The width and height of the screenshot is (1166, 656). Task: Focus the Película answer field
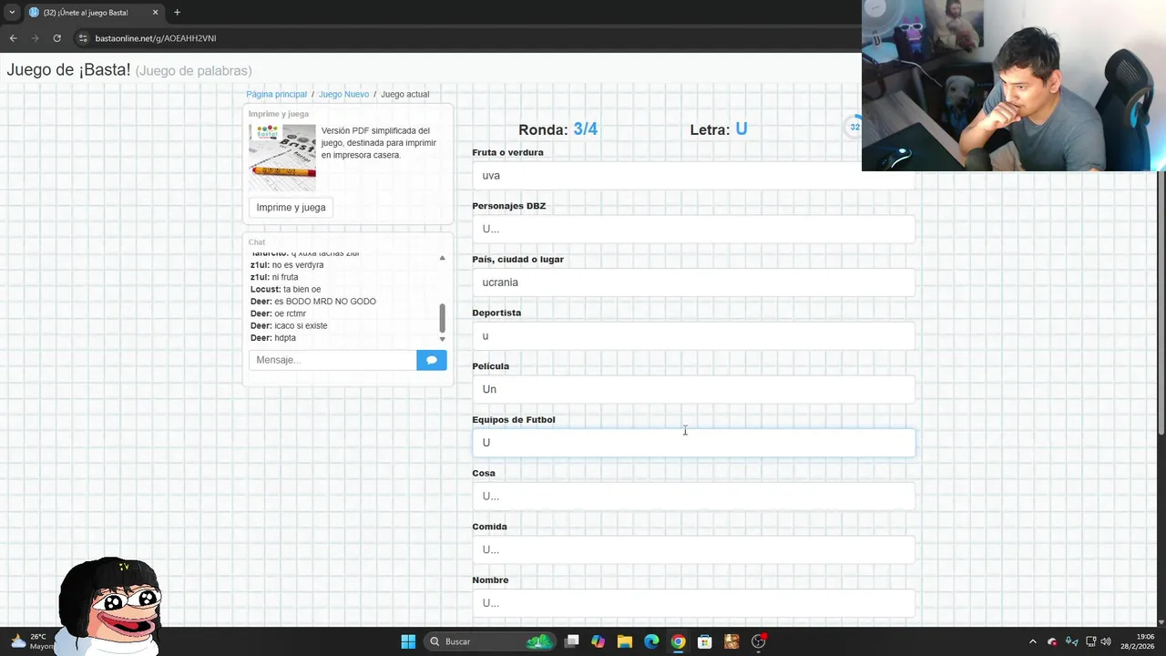[693, 389]
